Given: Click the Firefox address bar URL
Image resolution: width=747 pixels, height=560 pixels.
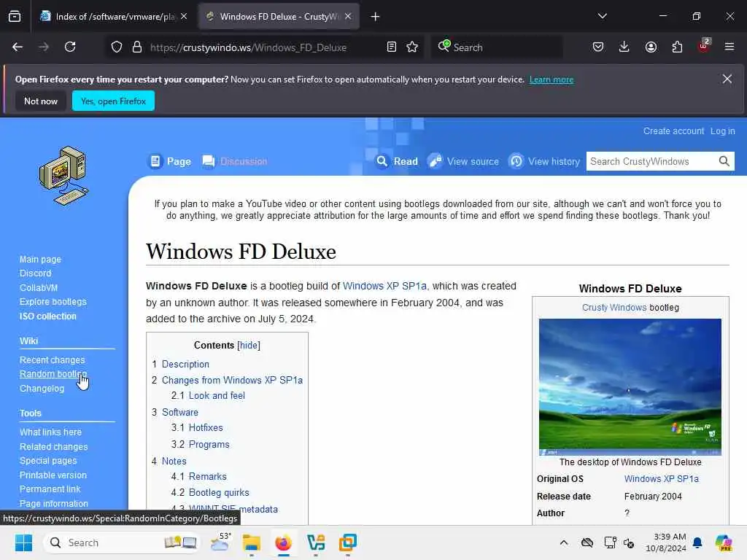Looking at the screenshot, I should tap(248, 47).
